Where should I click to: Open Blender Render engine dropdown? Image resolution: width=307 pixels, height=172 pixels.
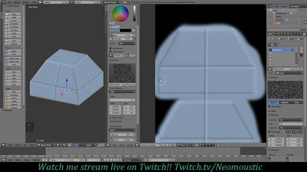112,2
